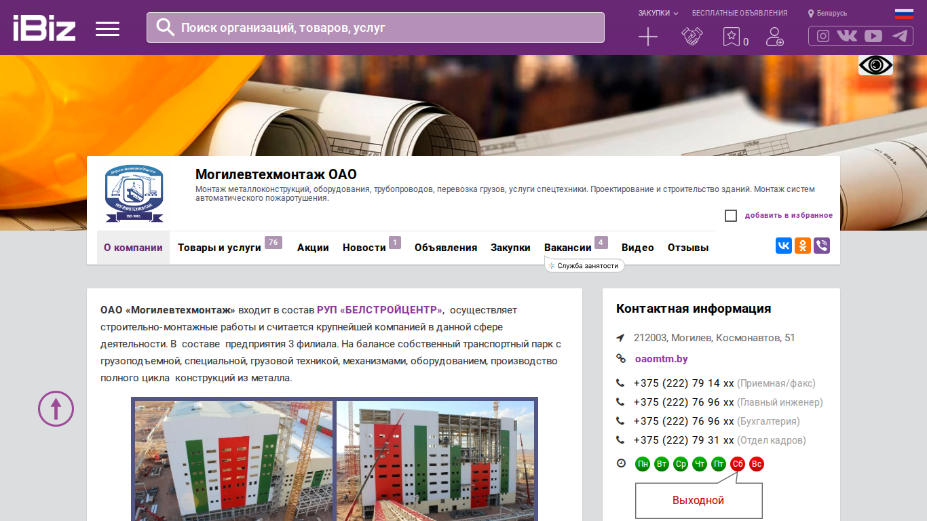Open the Закупки company tab
Image resolution: width=927 pixels, height=521 pixels.
pos(510,248)
